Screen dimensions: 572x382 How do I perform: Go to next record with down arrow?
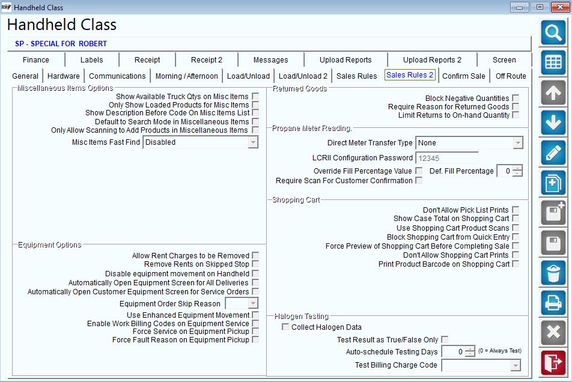pyautogui.click(x=553, y=123)
